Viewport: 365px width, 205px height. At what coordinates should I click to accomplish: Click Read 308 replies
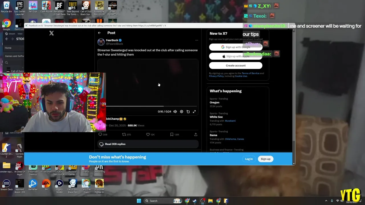tap(148, 144)
